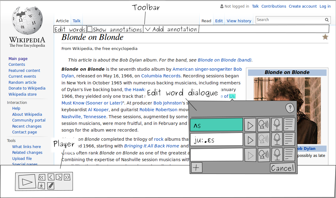This screenshot has height=198, width=336.
Task: Add a new pronunciation row with plus button
Action: pyautogui.click(x=196, y=168)
